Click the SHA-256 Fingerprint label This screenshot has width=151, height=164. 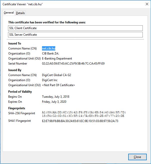[x=22, y=113]
